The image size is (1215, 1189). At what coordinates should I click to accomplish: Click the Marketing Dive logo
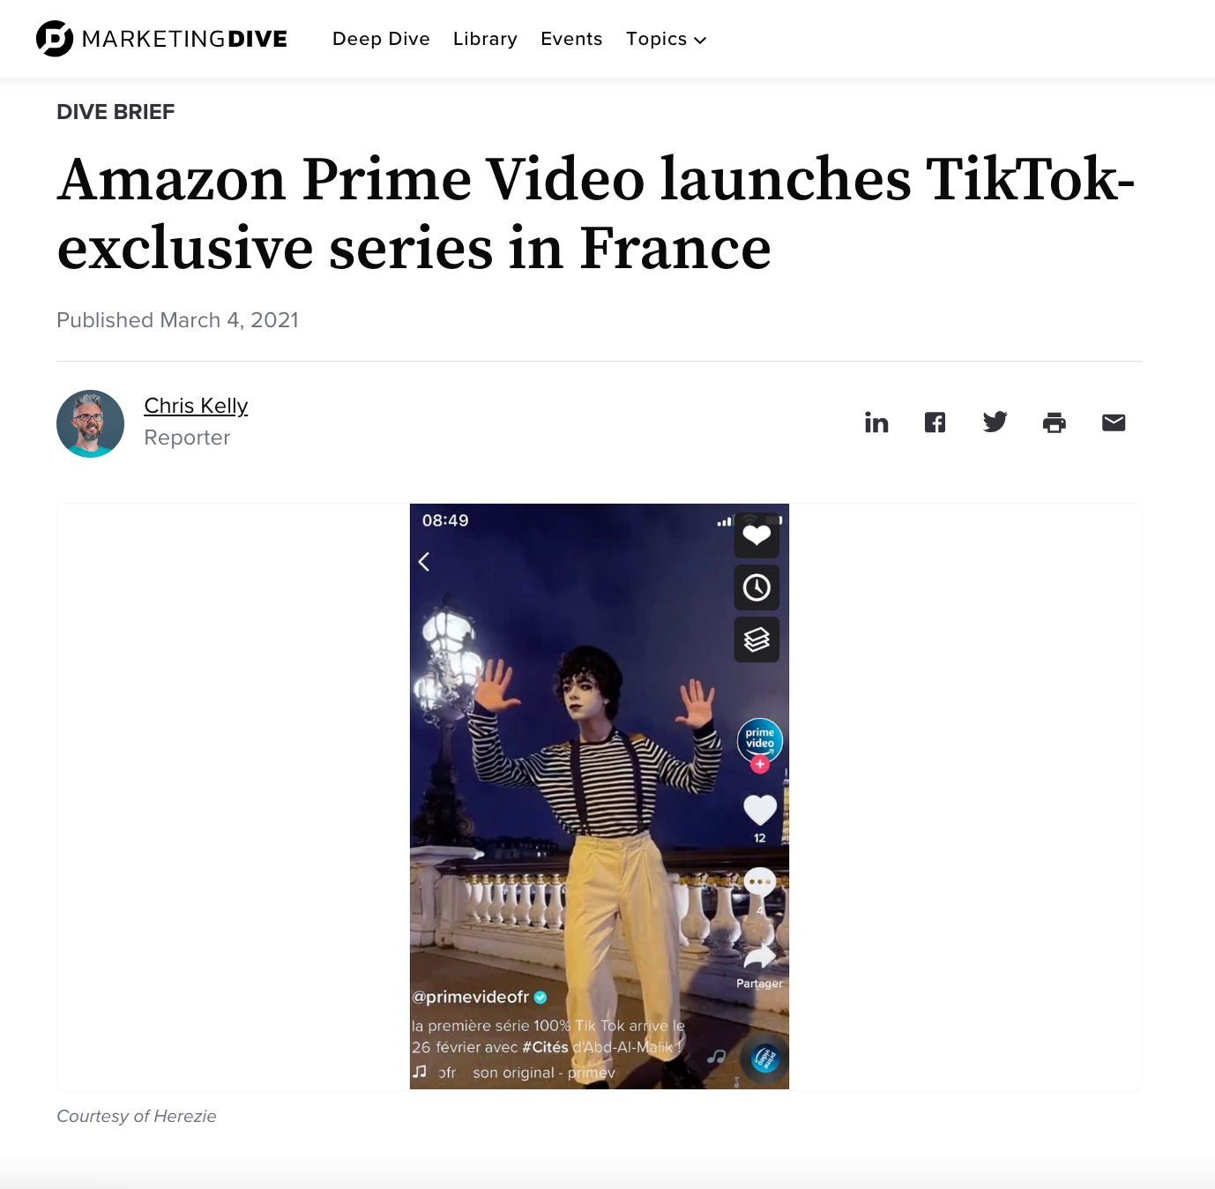click(x=162, y=39)
